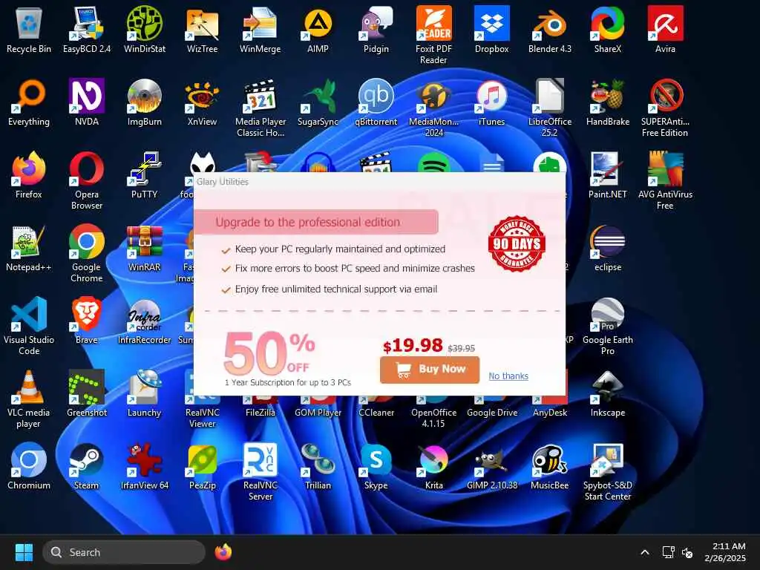Select the Firefox desktop shortcut
760x570 pixels.
[x=29, y=175]
